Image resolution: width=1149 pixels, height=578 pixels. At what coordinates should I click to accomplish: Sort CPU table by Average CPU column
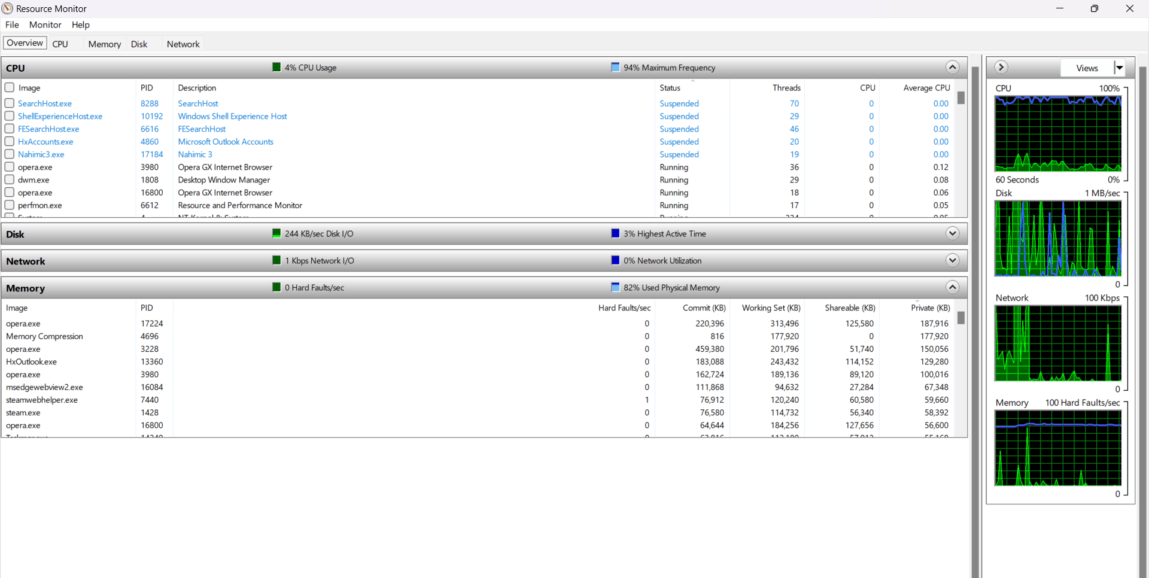point(926,87)
